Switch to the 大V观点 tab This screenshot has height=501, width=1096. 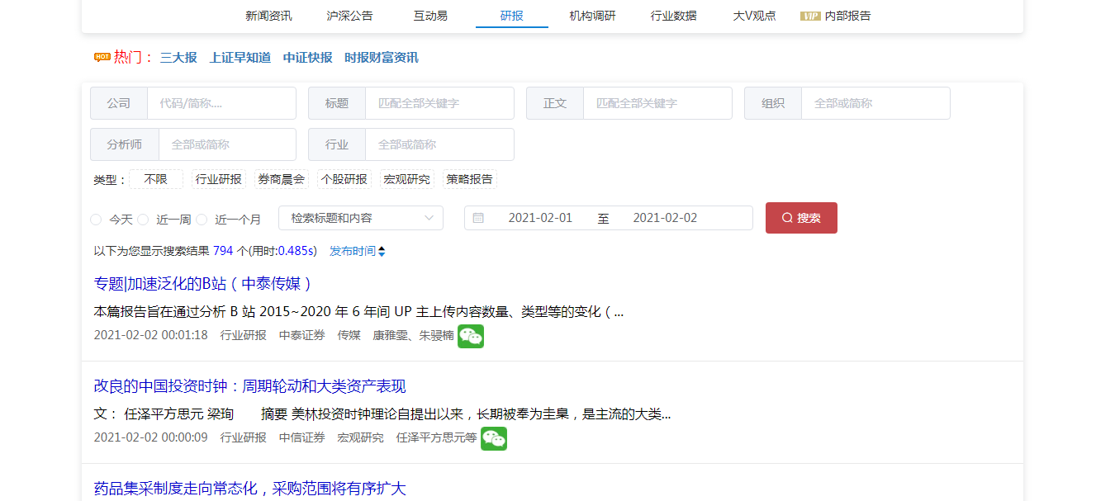click(754, 16)
